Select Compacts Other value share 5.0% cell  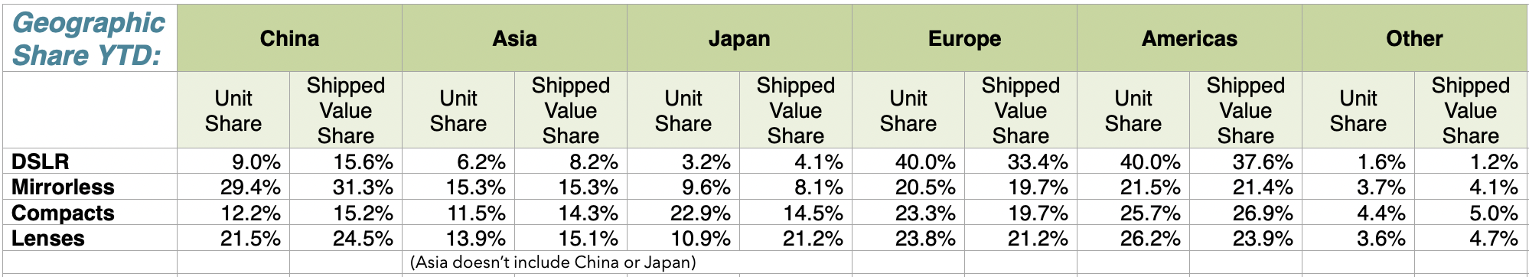(1471, 213)
